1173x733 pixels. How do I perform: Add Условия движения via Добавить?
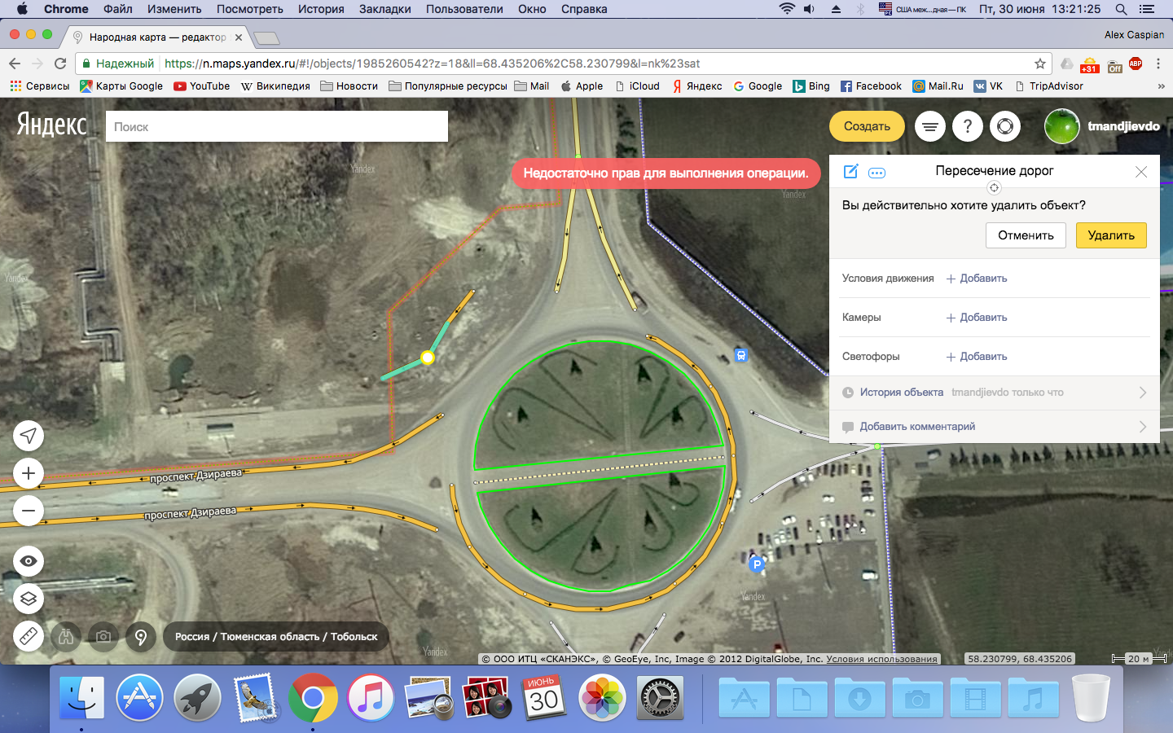(x=977, y=279)
